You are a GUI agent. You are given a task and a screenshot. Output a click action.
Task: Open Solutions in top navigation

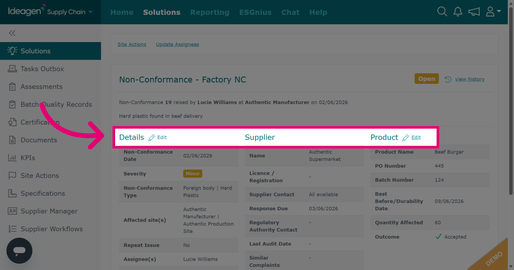(x=162, y=12)
